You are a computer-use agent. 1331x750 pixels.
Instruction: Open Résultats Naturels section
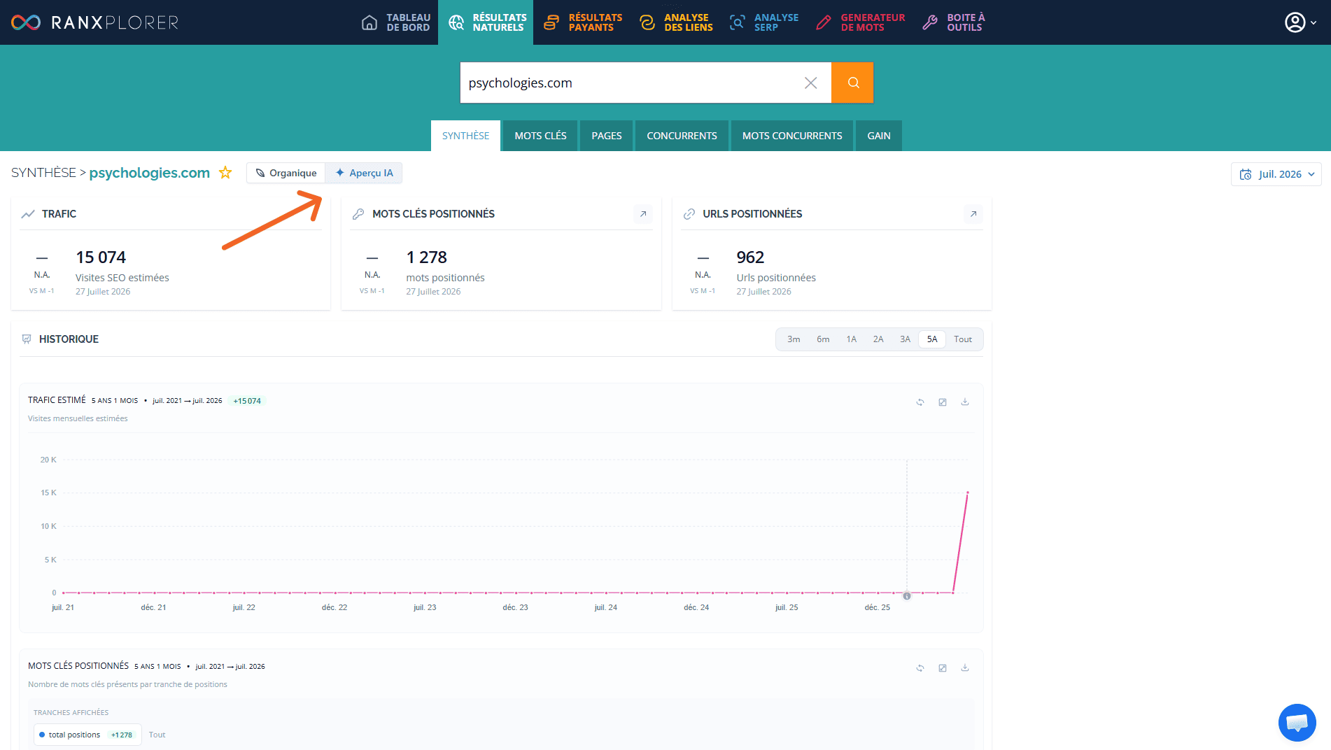(x=486, y=22)
